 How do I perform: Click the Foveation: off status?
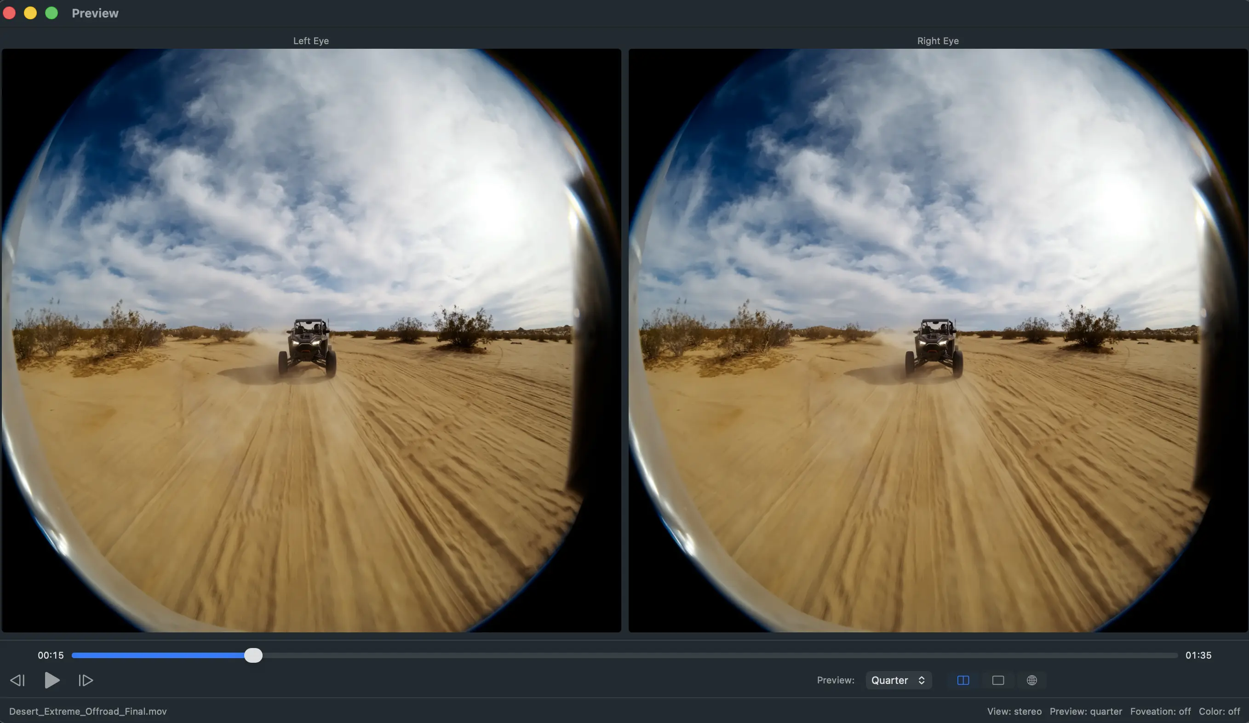pos(1160,711)
